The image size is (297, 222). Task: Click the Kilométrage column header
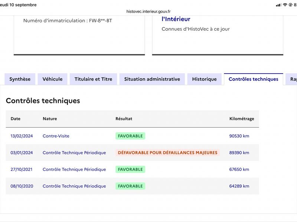(242, 119)
